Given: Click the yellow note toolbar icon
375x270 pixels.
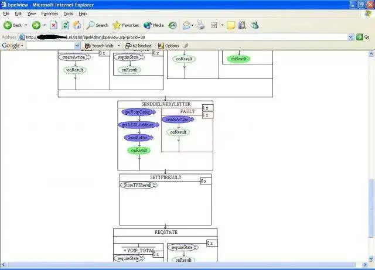Looking at the screenshot, I should [x=231, y=25].
